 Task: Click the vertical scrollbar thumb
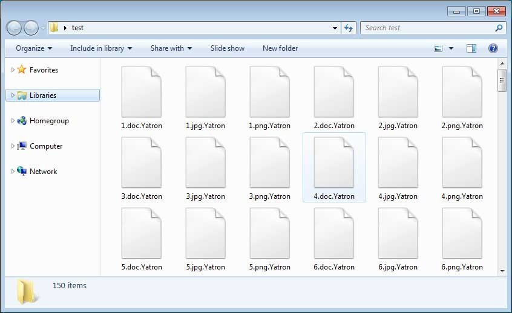(x=502, y=80)
